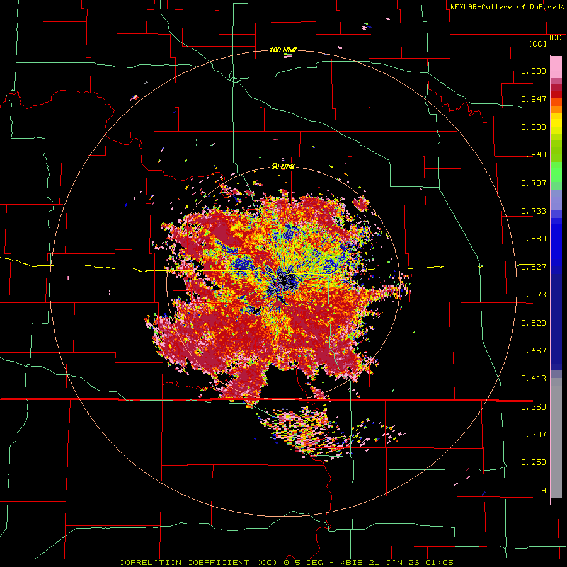Click the 50 NMI range ring label
This screenshot has width=567, height=567.
click(x=283, y=166)
